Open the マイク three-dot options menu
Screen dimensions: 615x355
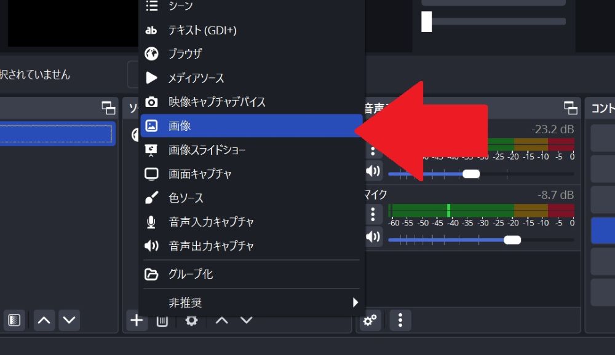(x=373, y=214)
